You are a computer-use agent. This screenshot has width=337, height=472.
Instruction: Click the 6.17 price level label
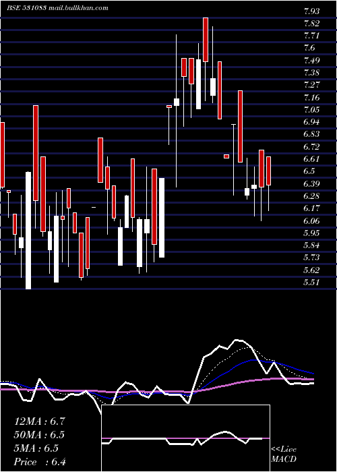click(311, 208)
